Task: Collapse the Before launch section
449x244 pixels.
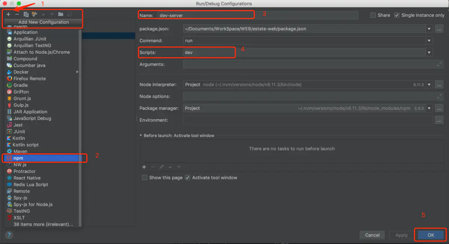Action: (x=141, y=136)
